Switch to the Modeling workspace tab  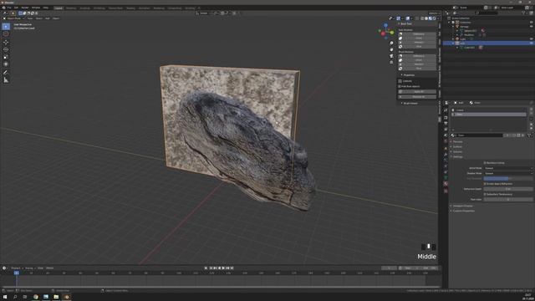pyautogui.click(x=71, y=8)
